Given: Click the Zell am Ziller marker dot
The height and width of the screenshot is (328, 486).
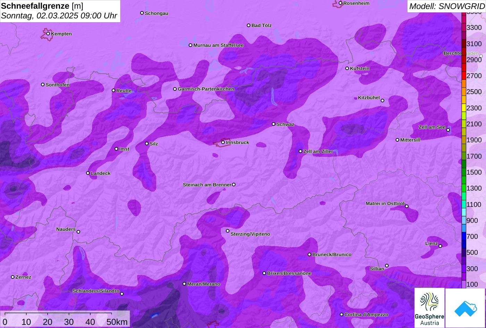Looking at the screenshot, I should click(301, 151).
